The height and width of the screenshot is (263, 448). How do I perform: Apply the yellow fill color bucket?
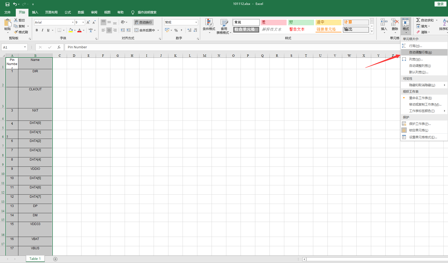71,30
